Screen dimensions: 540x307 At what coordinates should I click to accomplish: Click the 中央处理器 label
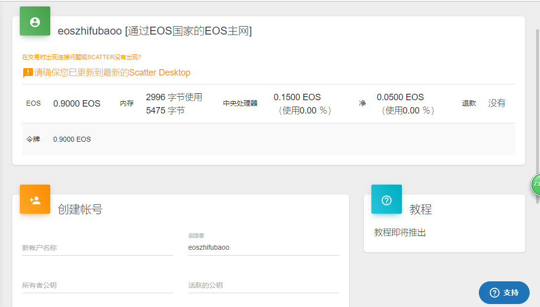(x=240, y=103)
